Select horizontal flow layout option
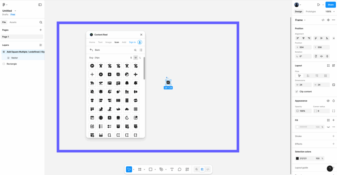The image size is (337, 175). (x=317, y=76)
